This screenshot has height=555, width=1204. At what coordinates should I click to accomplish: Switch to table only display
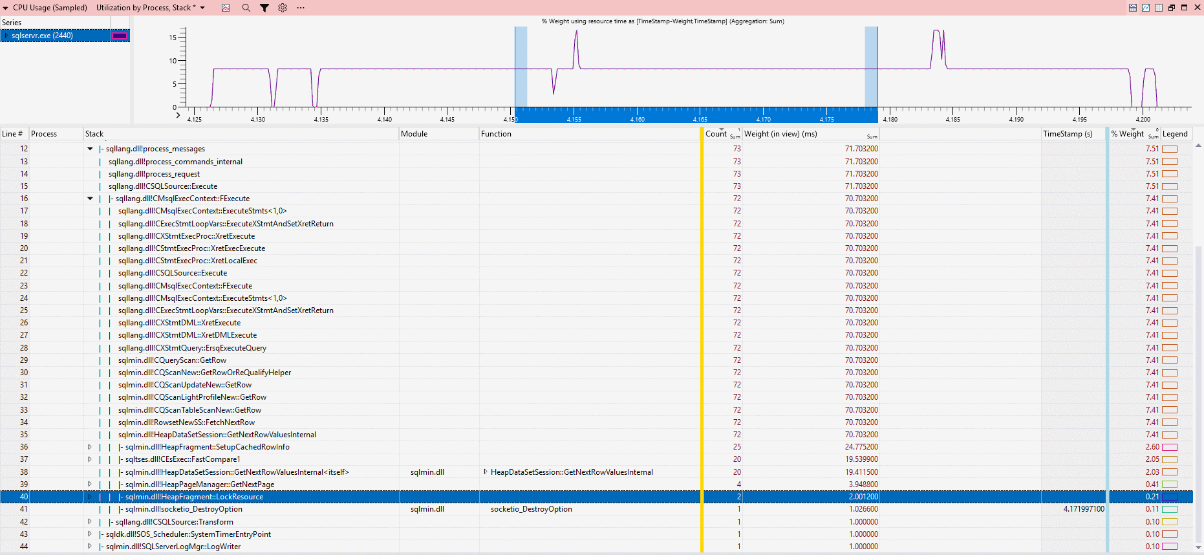click(1159, 8)
